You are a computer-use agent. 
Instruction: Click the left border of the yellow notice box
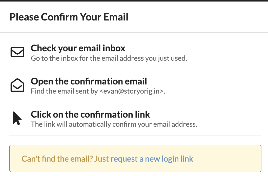pos(10,159)
